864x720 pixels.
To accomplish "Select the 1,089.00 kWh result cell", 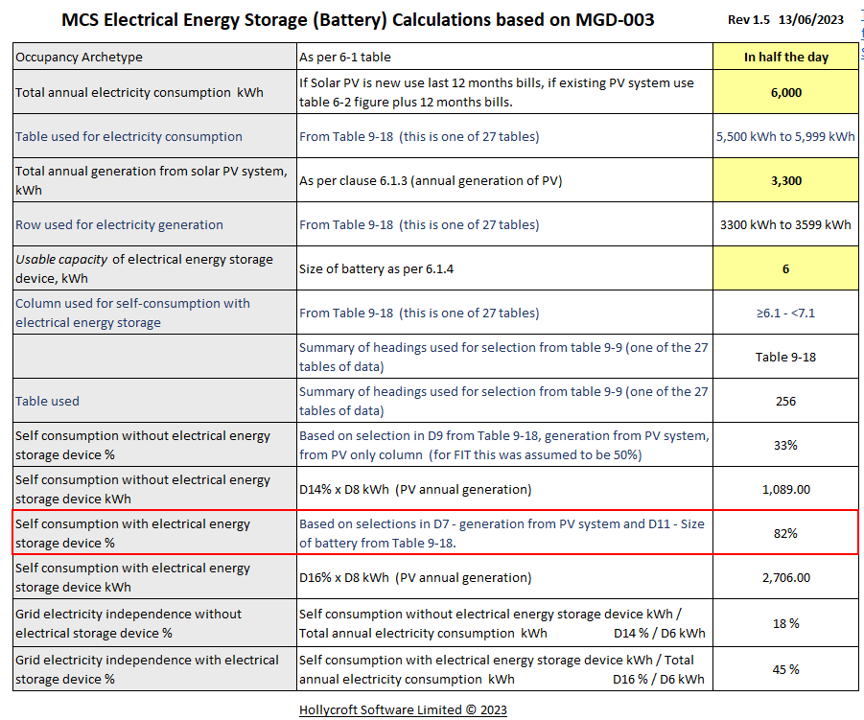I will point(785,488).
